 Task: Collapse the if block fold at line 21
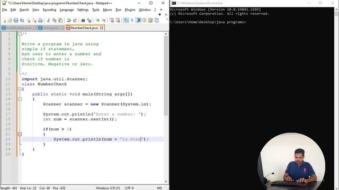pyautogui.click(x=20, y=134)
